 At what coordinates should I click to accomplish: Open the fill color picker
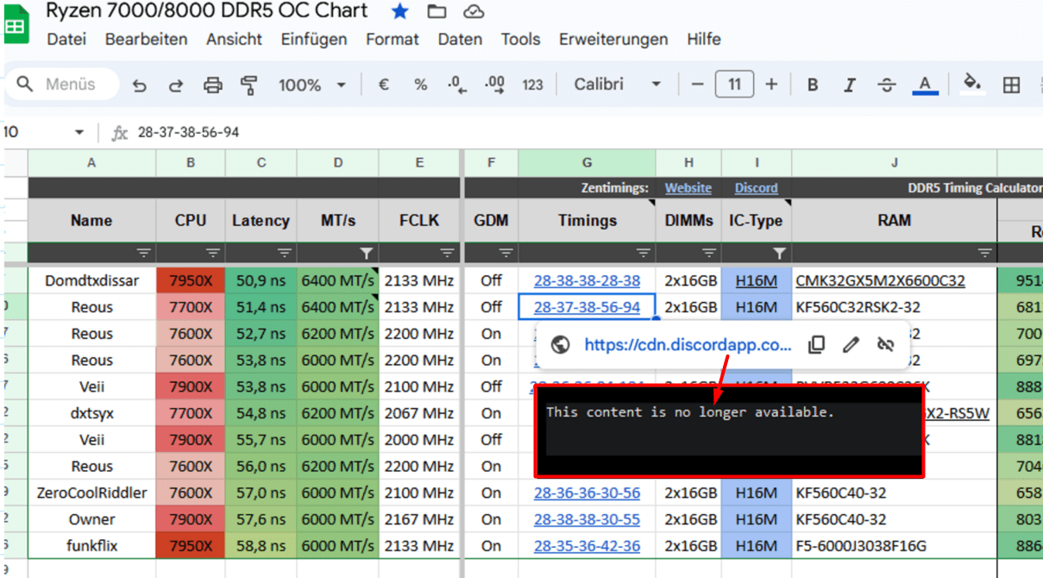coord(973,84)
